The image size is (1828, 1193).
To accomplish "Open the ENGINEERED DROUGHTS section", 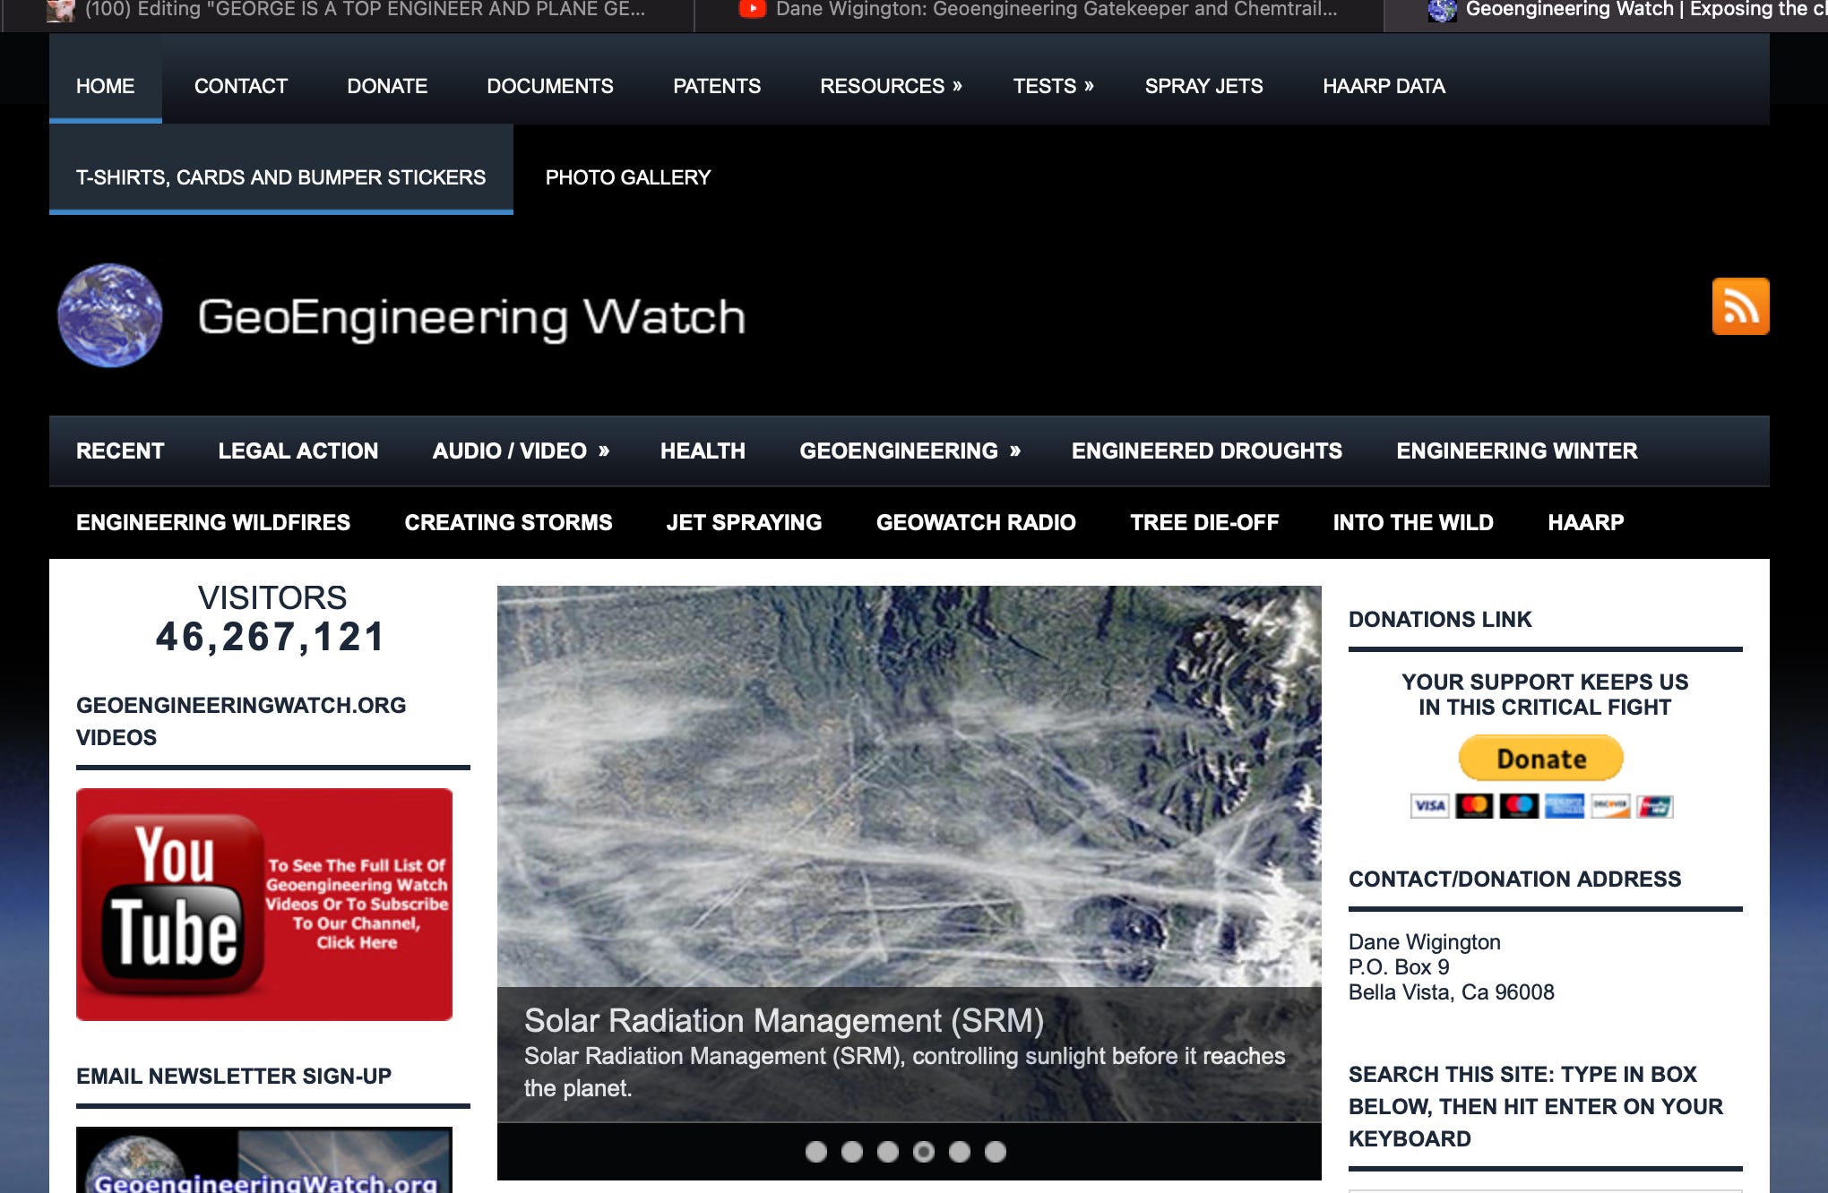I will click(1207, 451).
